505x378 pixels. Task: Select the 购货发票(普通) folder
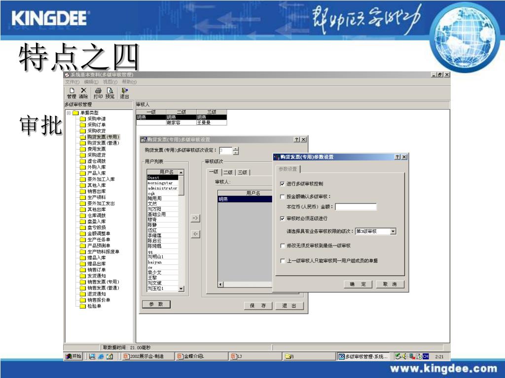coord(100,143)
